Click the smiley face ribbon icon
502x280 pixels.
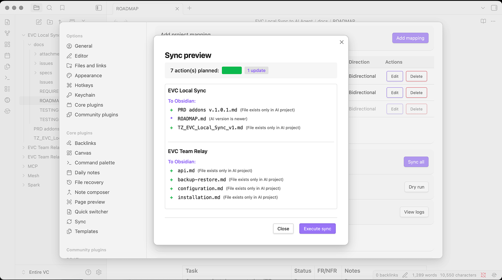7,100
